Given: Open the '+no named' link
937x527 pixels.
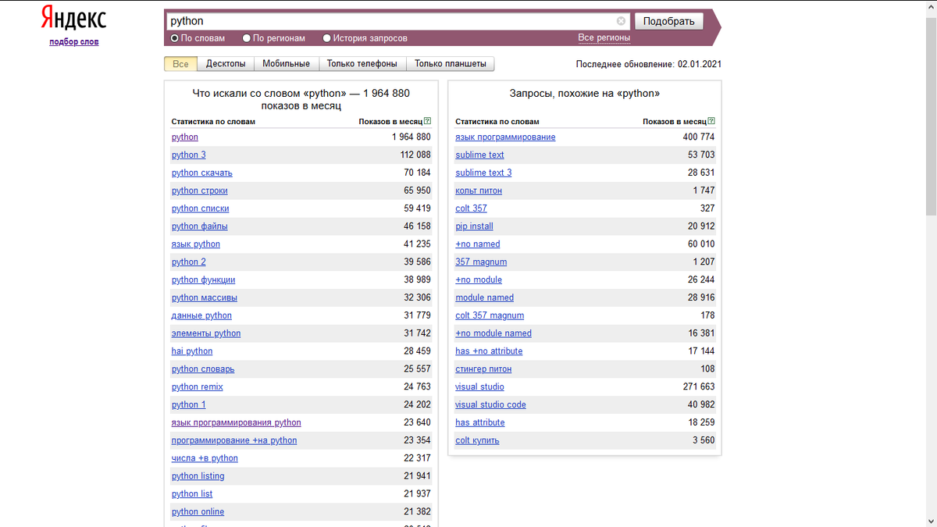Looking at the screenshot, I should (478, 245).
